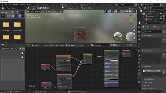
Task: Select the cursor tool icon in header
Action: click(33, 8)
